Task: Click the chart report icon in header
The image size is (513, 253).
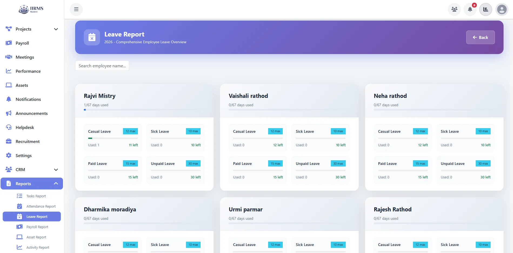Action: pos(486,9)
